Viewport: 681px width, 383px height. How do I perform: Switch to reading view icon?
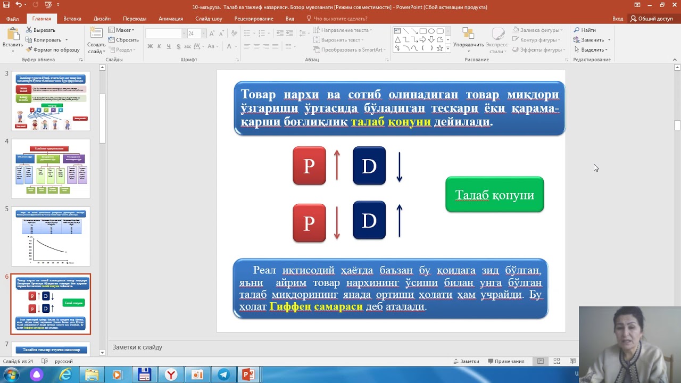[x=572, y=361]
